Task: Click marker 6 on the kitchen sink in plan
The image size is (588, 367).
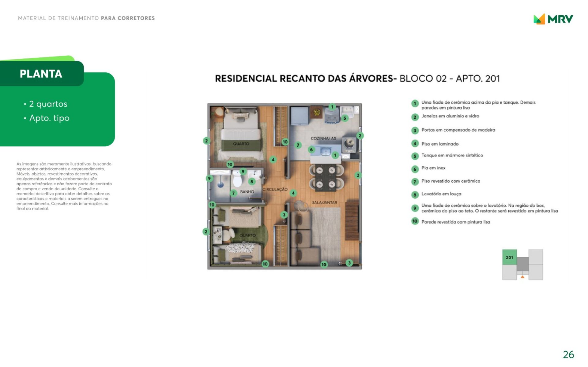Action: 311,150
